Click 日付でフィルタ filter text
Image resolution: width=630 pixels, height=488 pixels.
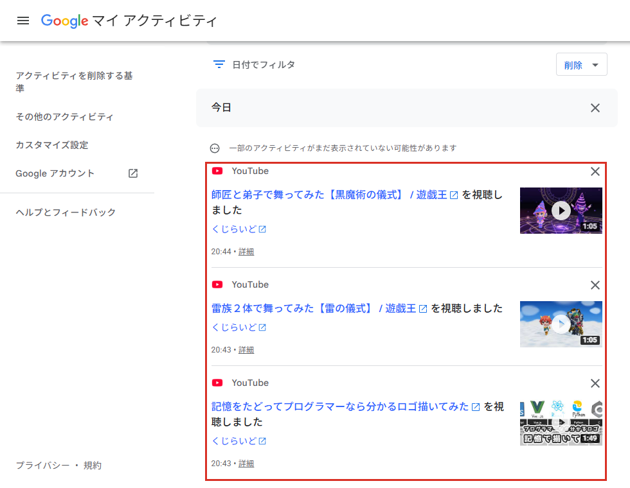264,65
